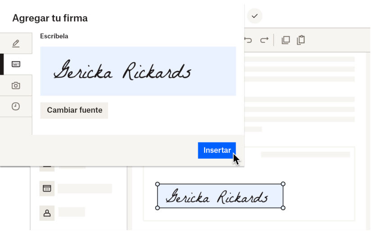Open the camera upload signature tab

click(16, 85)
